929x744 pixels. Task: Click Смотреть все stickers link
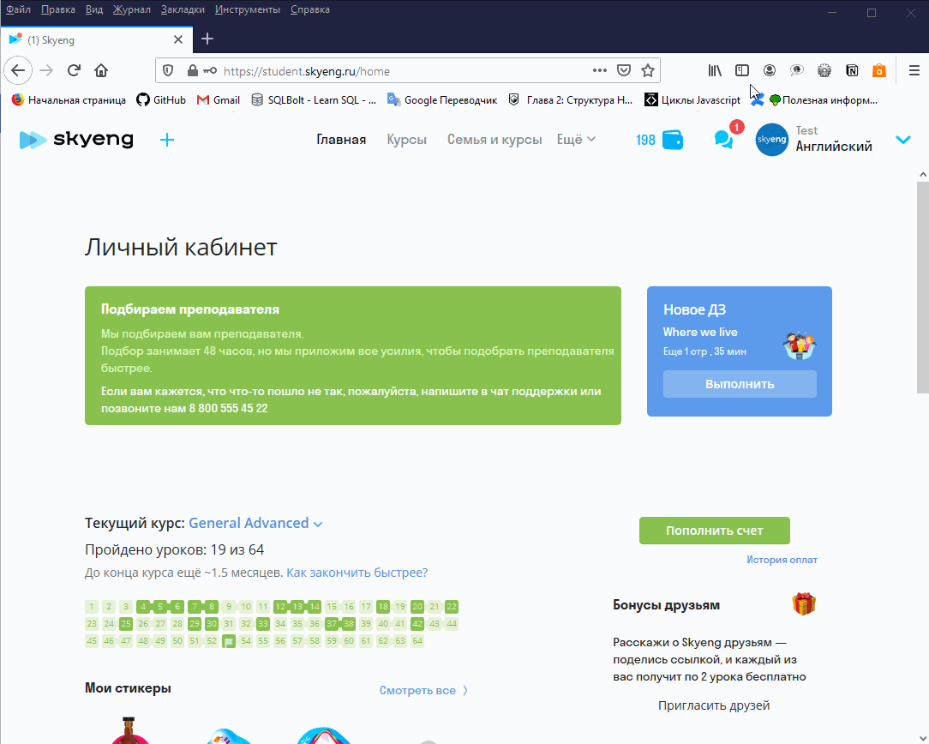click(423, 690)
